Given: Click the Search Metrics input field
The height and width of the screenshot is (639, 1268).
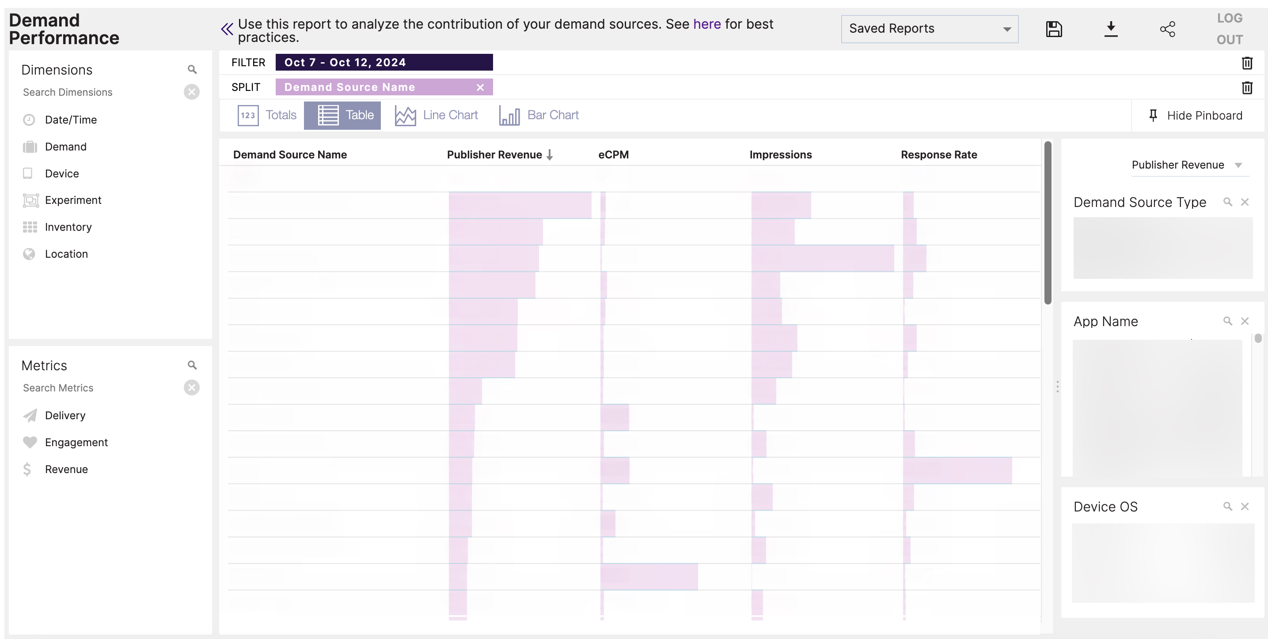Looking at the screenshot, I should tap(101, 388).
